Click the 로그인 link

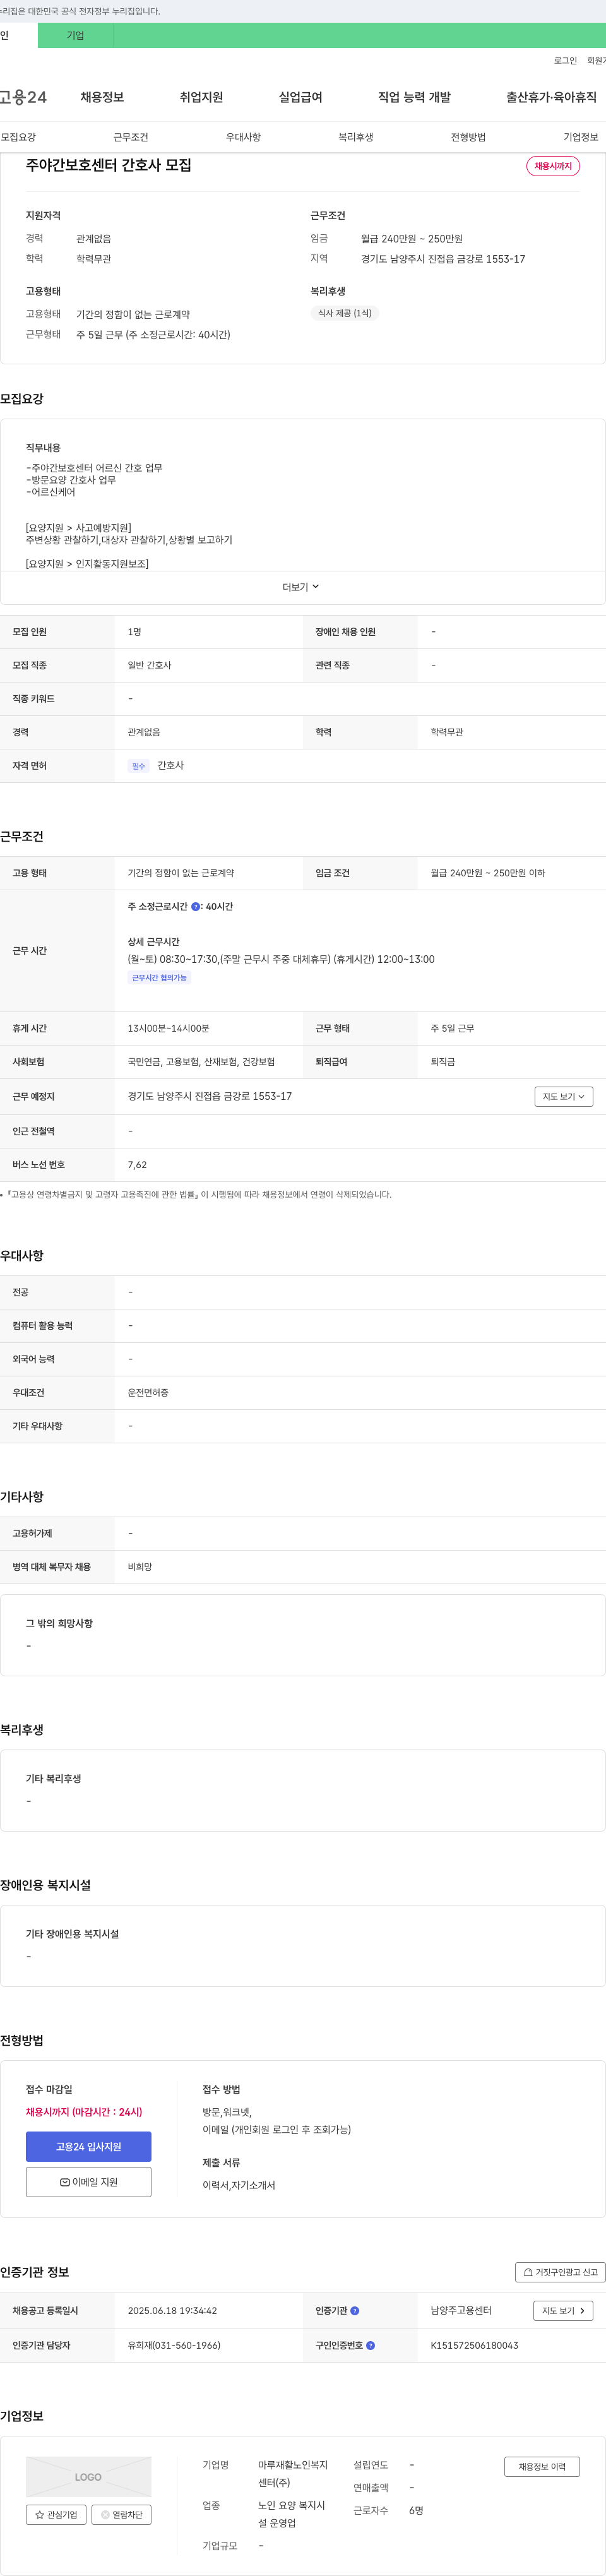point(565,61)
